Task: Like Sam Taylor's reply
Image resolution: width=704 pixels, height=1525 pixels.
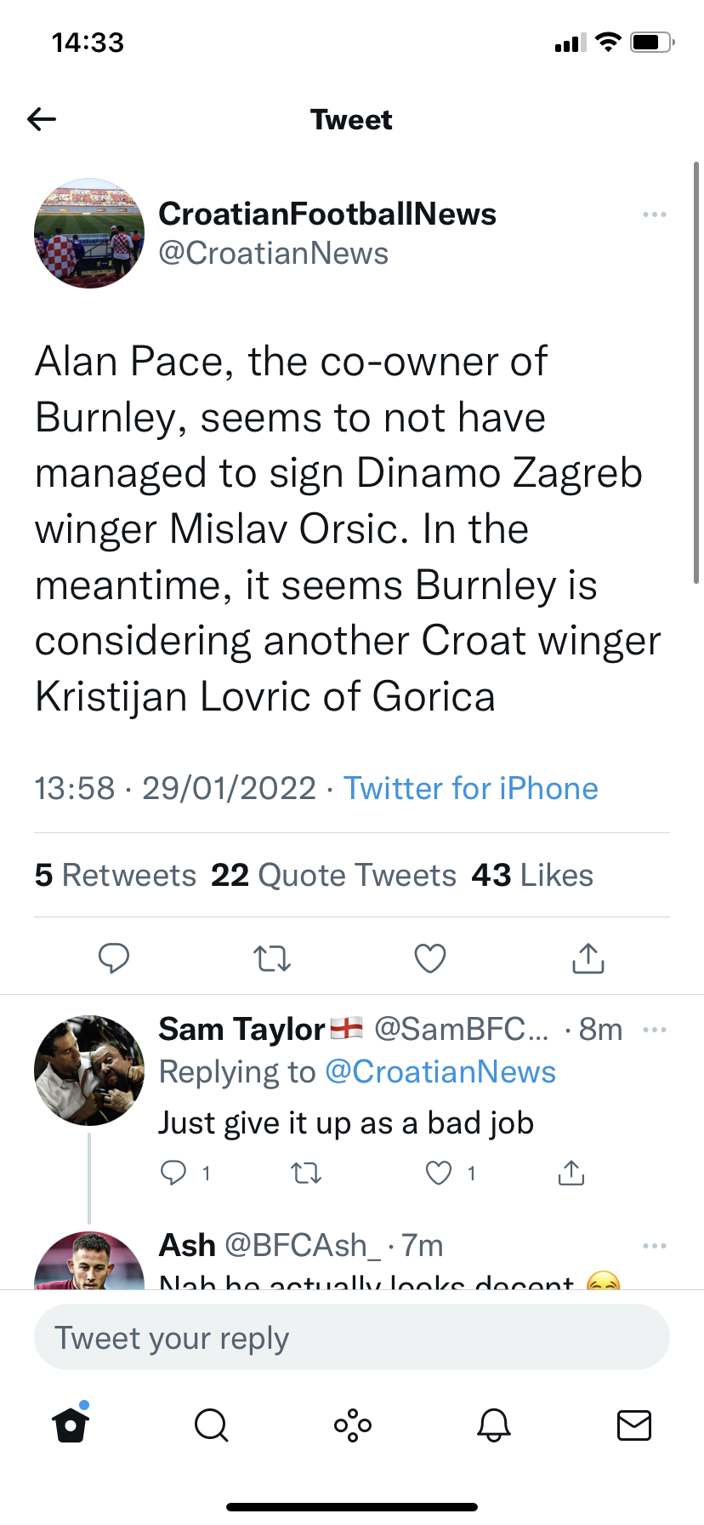Action: click(439, 1174)
